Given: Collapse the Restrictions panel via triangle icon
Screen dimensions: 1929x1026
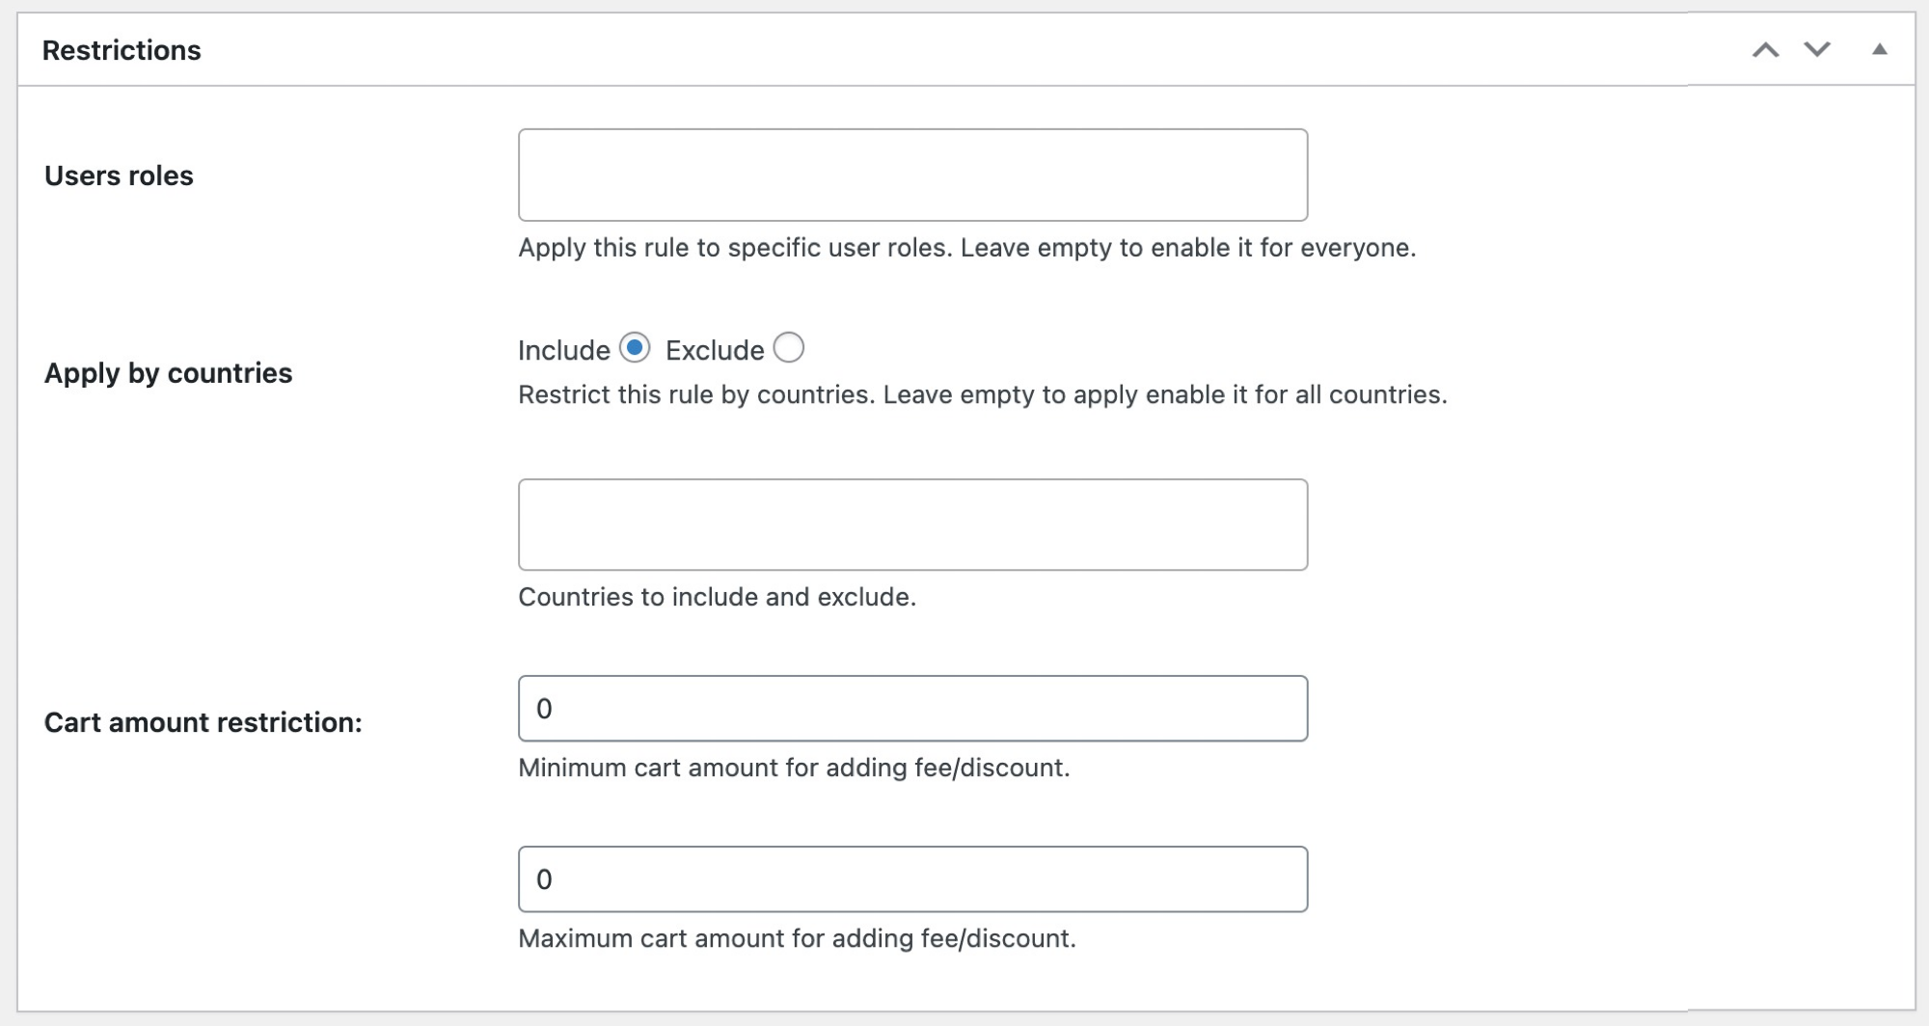Looking at the screenshot, I should coord(1877,50).
